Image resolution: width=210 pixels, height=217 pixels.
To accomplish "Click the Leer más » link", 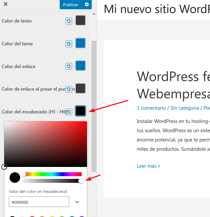I will pyautogui.click(x=148, y=166).
